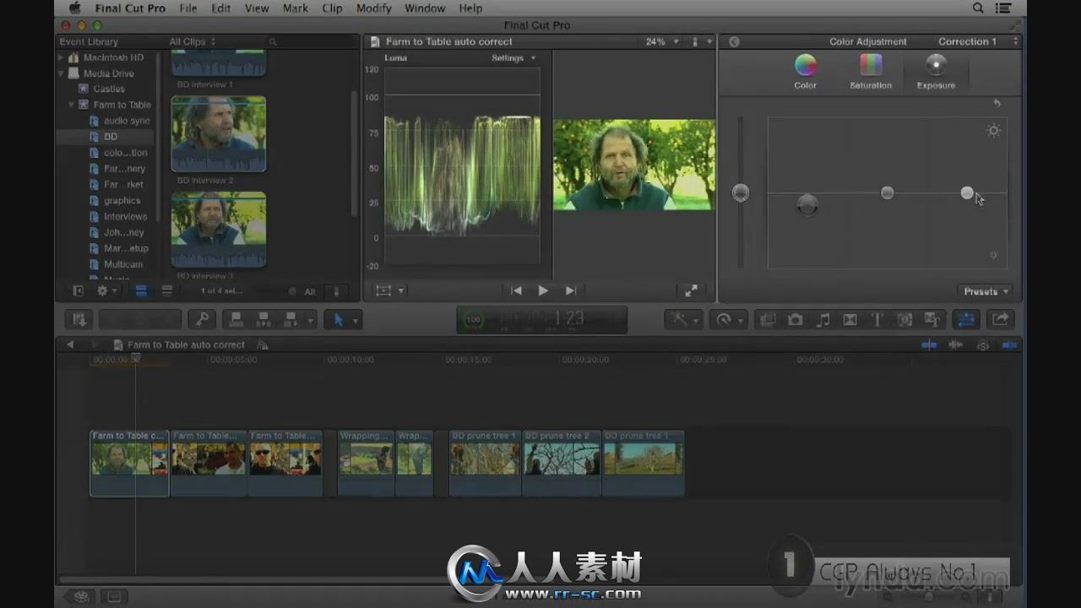Viewport: 1081px width, 608px height.
Task: Collapse the Media Drive disclosure triangle
Action: click(x=61, y=73)
